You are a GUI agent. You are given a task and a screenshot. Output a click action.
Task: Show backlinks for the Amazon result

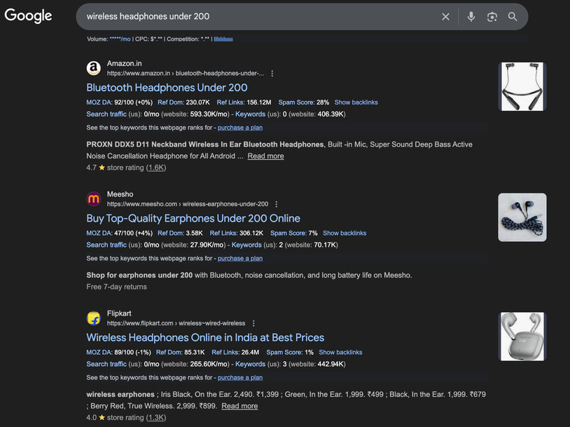[x=356, y=102]
